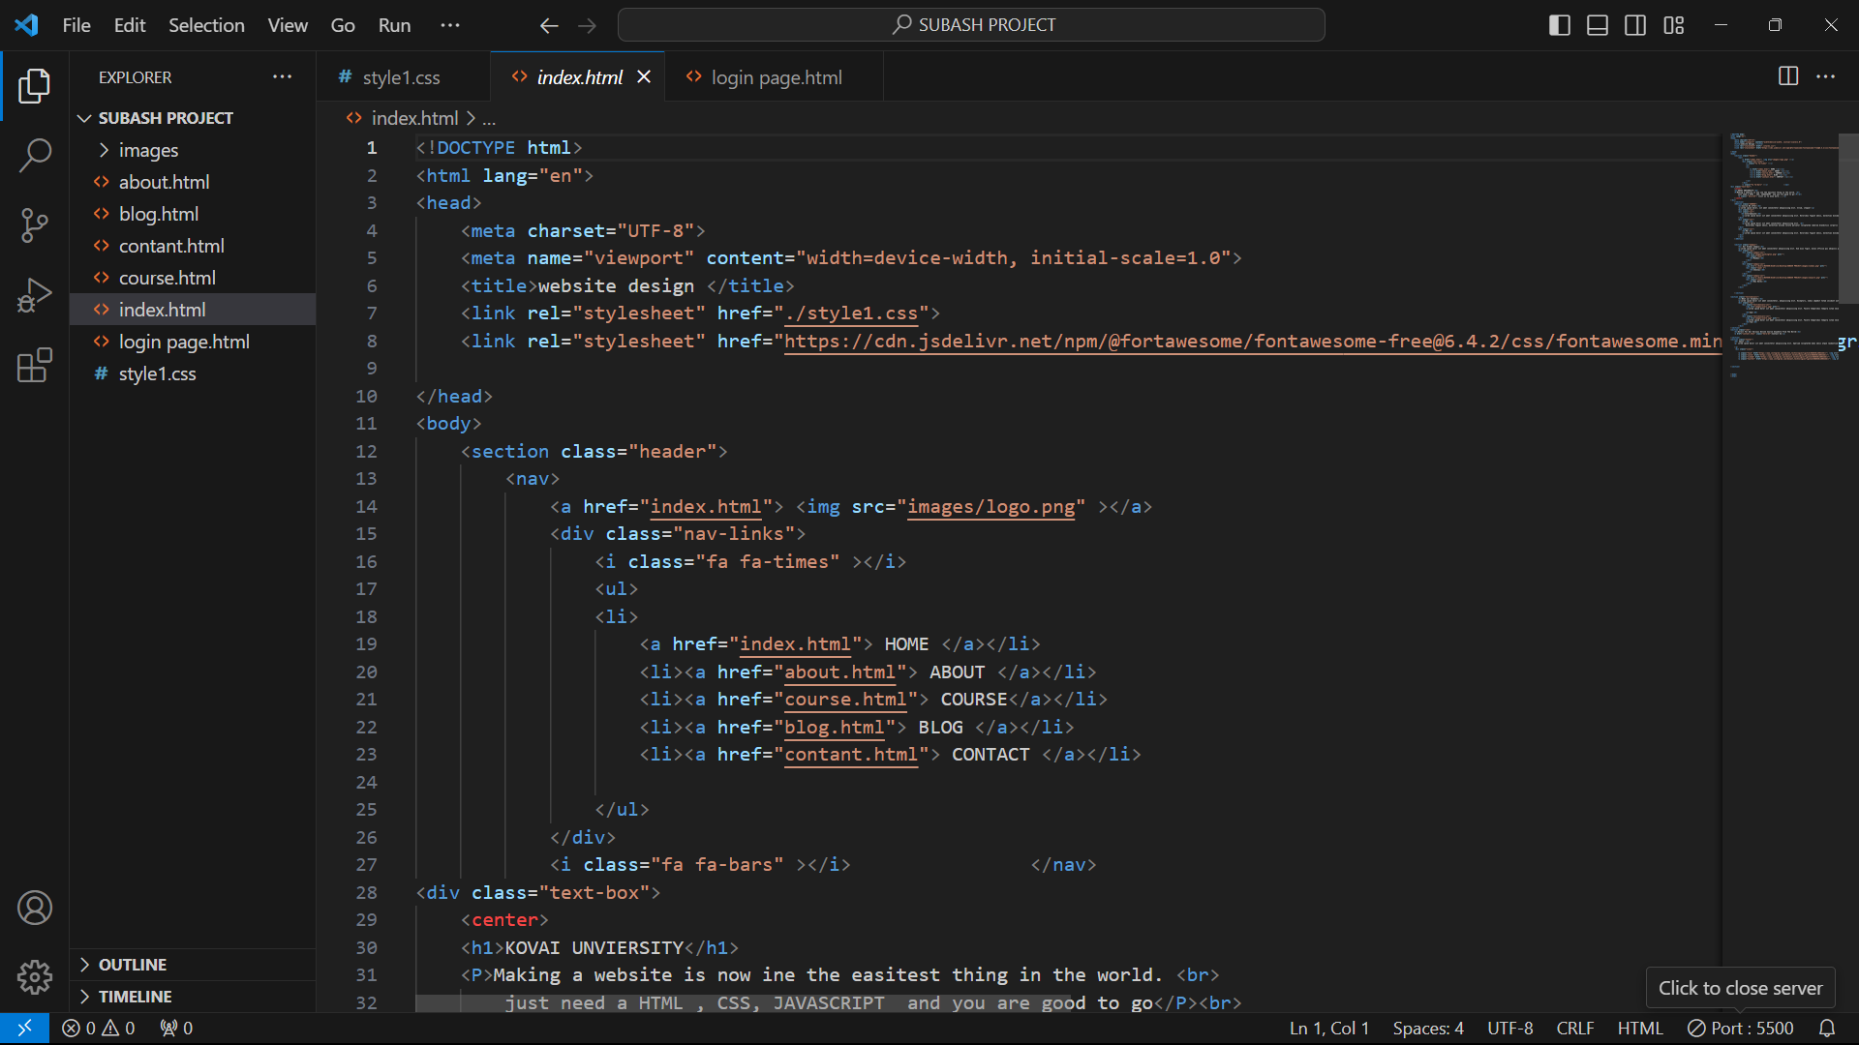
Task: Open the Accounts menu icon
Action: pyautogui.click(x=35, y=908)
